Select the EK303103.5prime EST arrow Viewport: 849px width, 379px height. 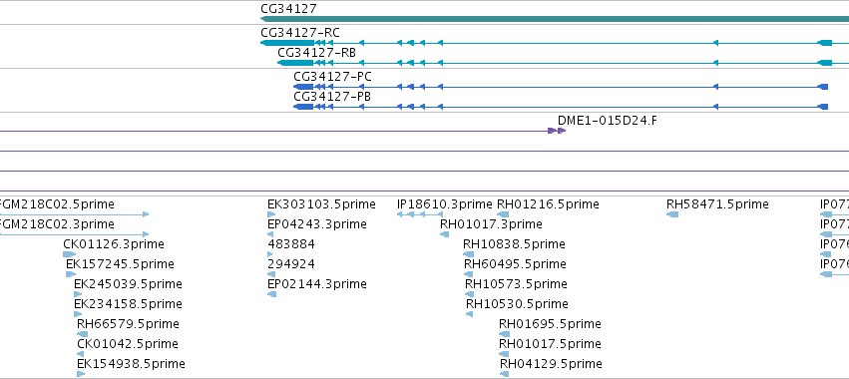(x=271, y=214)
